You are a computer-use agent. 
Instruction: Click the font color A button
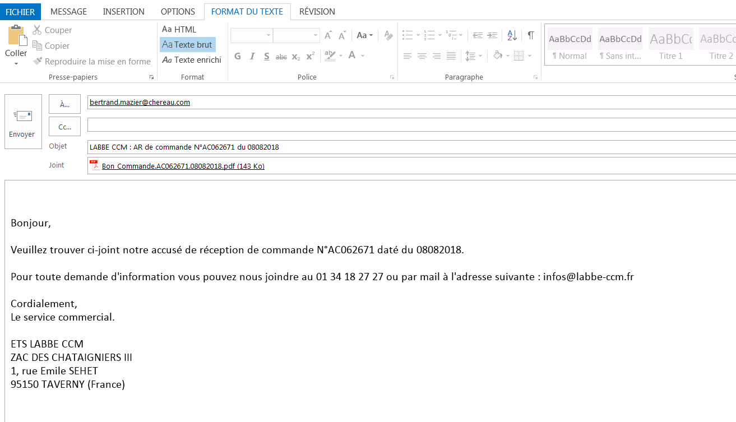[352, 55]
